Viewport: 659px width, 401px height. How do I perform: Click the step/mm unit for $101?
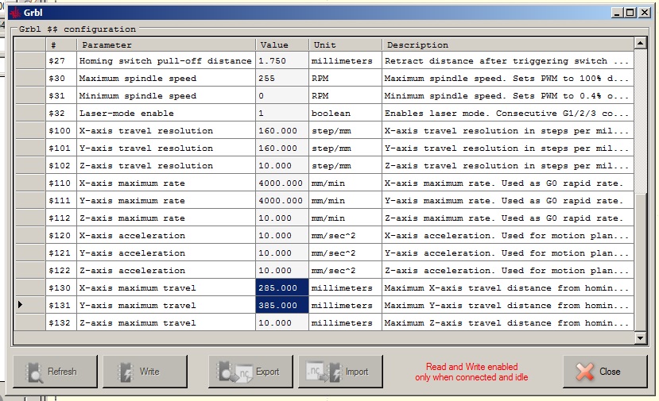click(x=346, y=148)
